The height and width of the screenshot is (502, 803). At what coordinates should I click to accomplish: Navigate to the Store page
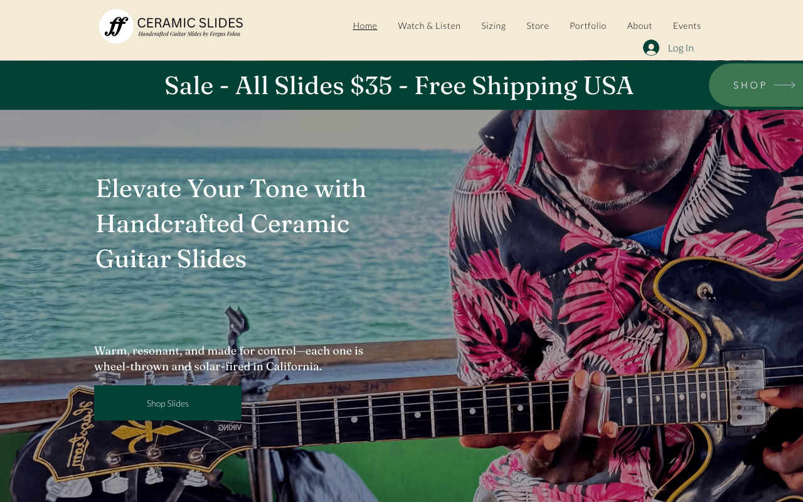(x=538, y=26)
